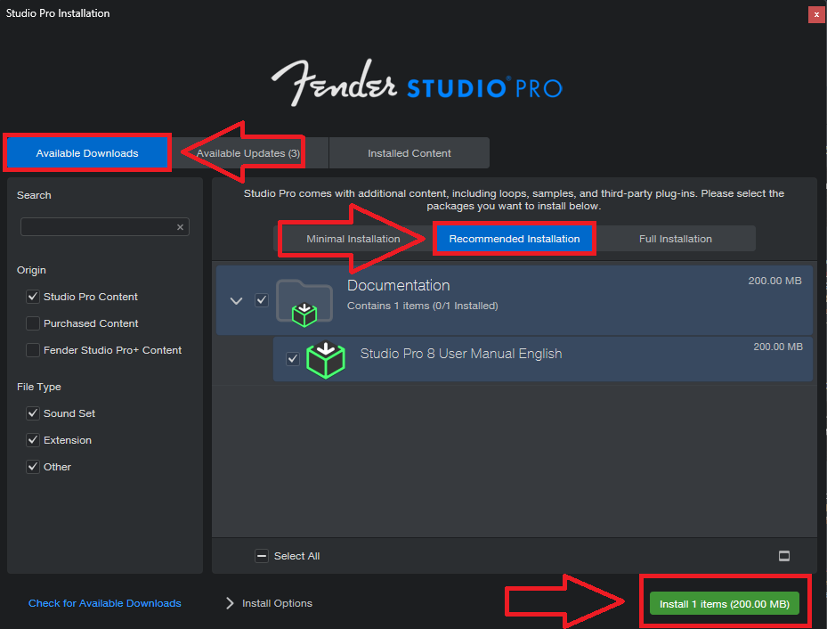The height and width of the screenshot is (629, 827).
Task: Enable the Purchased Content origin filter
Action: tap(33, 323)
